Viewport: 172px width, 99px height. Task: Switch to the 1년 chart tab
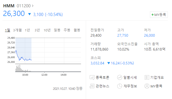coord(27,30)
